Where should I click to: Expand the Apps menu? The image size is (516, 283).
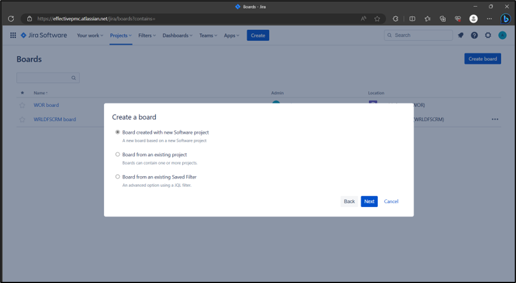[x=232, y=35]
